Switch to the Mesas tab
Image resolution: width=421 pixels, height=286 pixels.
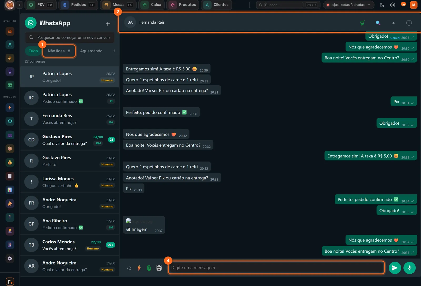click(x=118, y=5)
